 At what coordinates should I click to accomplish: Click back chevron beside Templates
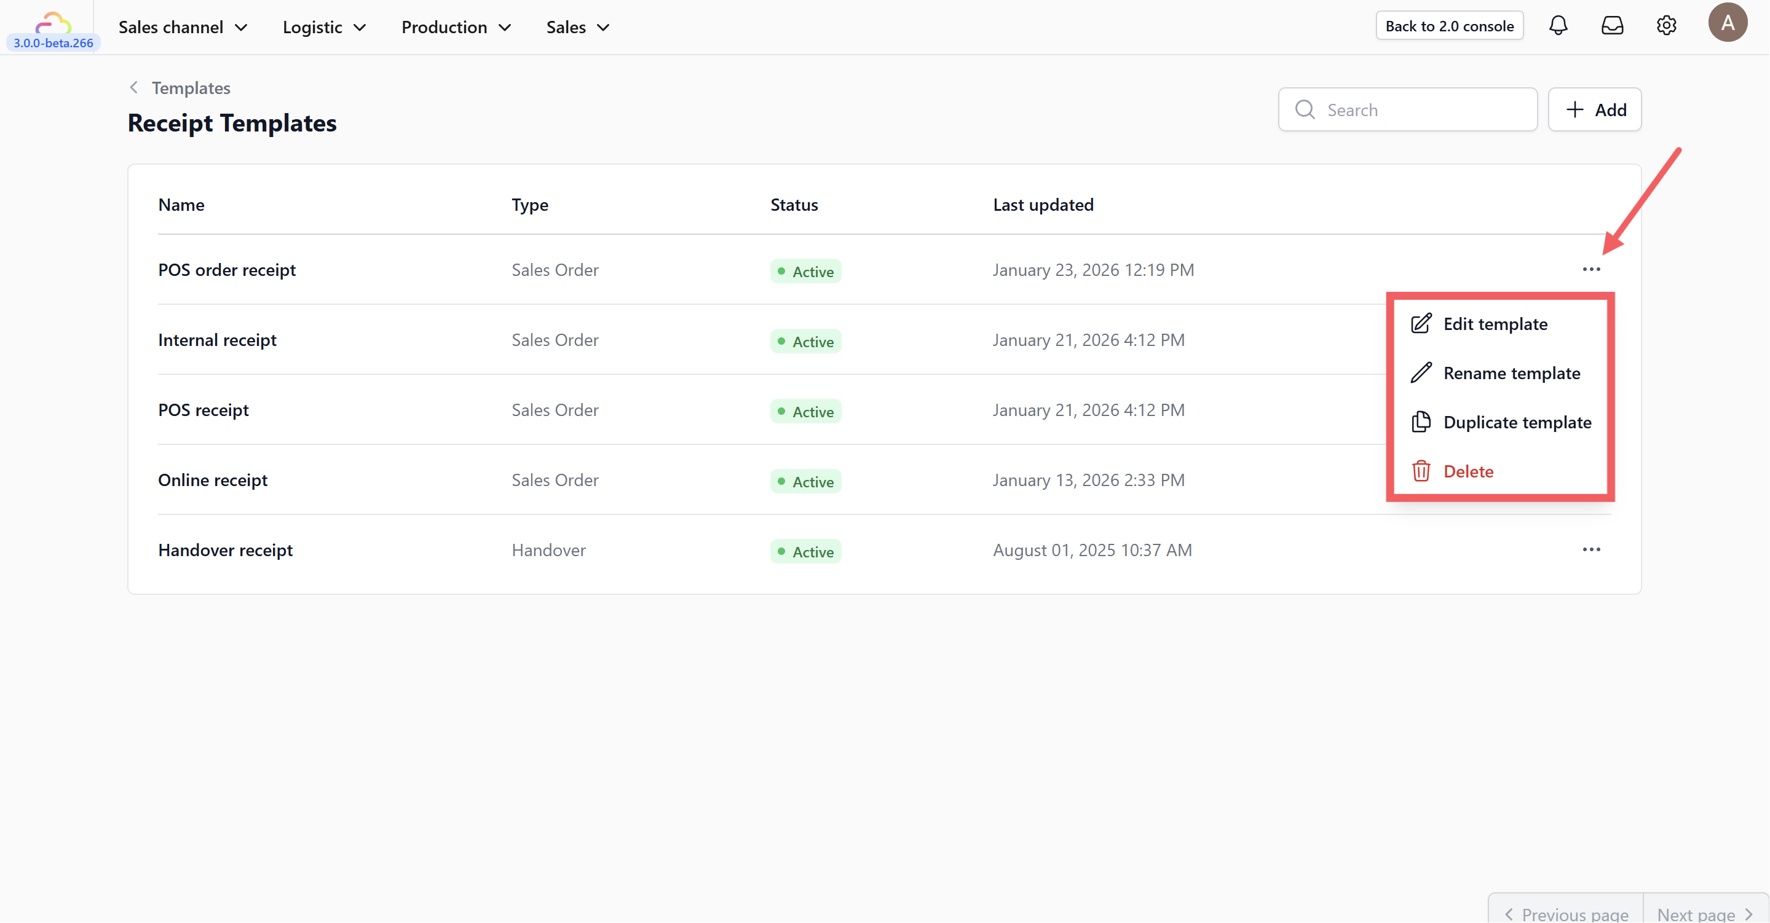tap(134, 87)
